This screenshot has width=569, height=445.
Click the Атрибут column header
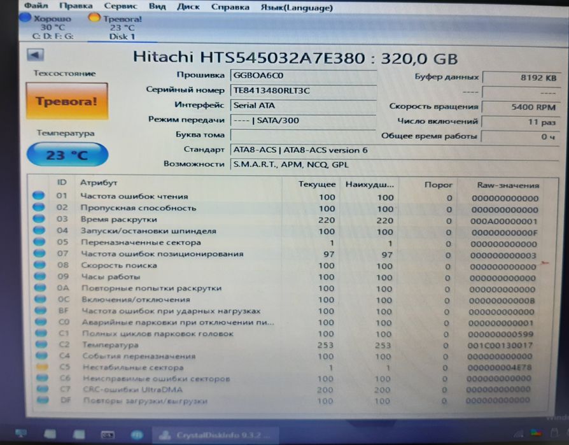[x=99, y=183]
